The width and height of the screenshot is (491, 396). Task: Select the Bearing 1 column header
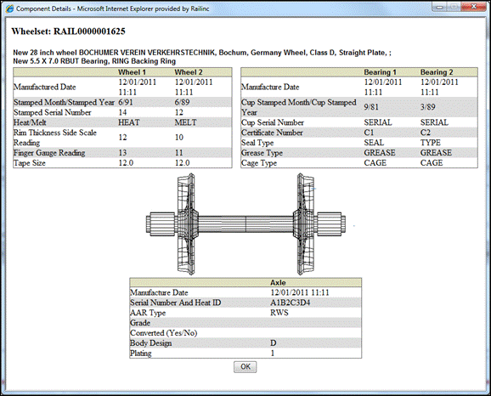click(381, 72)
